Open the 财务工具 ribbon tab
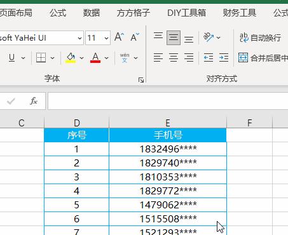The height and width of the screenshot is (235, 288). coord(240,13)
